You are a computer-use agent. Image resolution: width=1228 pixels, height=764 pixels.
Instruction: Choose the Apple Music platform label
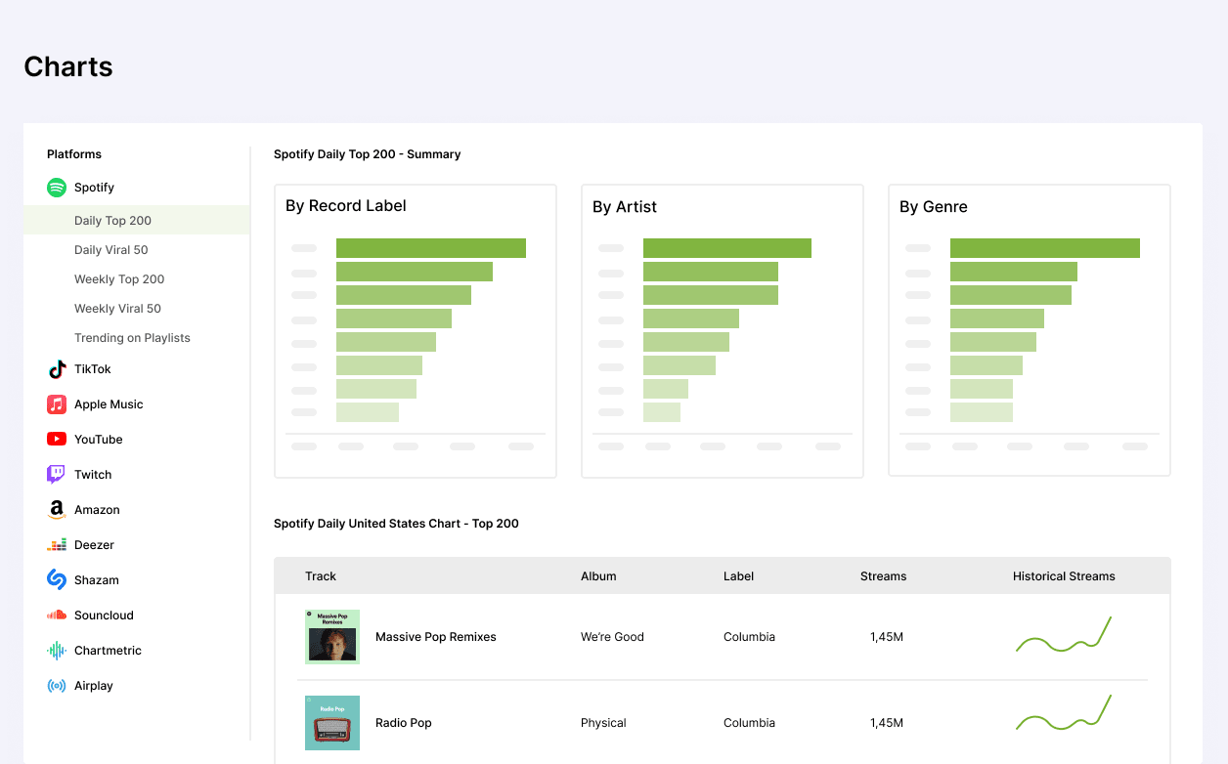109,404
